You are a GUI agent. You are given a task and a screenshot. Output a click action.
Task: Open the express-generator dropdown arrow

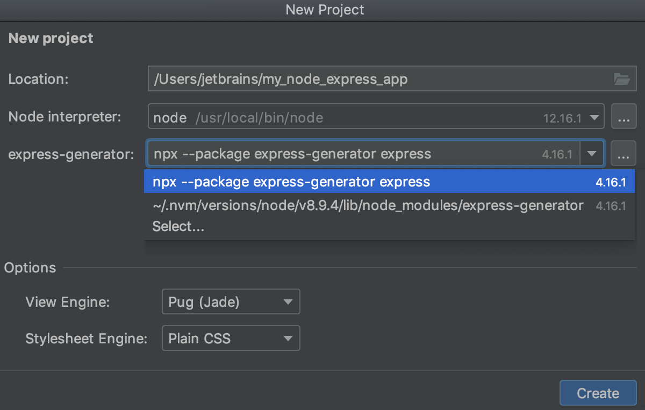pos(592,153)
